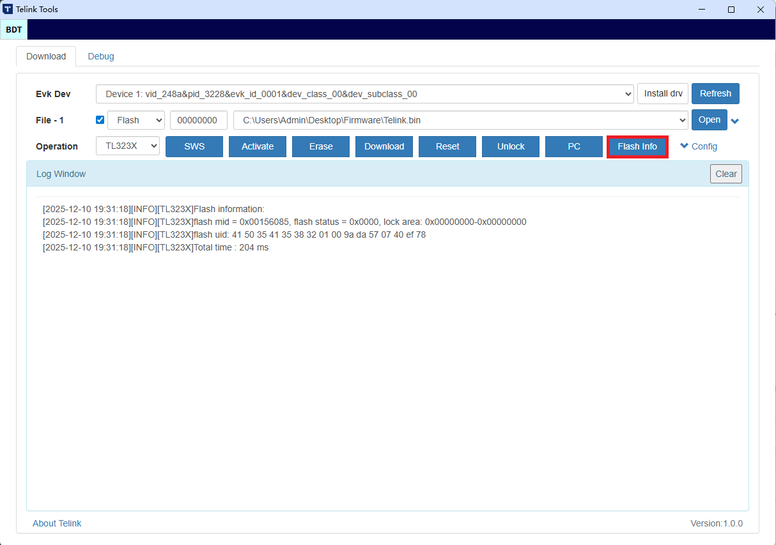Screen dimensions: 776x545
Task: Open the TL323X chip type dropdown
Action: click(128, 146)
